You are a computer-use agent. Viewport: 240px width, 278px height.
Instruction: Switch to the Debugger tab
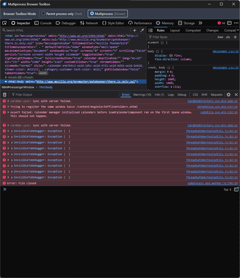(x=66, y=23)
